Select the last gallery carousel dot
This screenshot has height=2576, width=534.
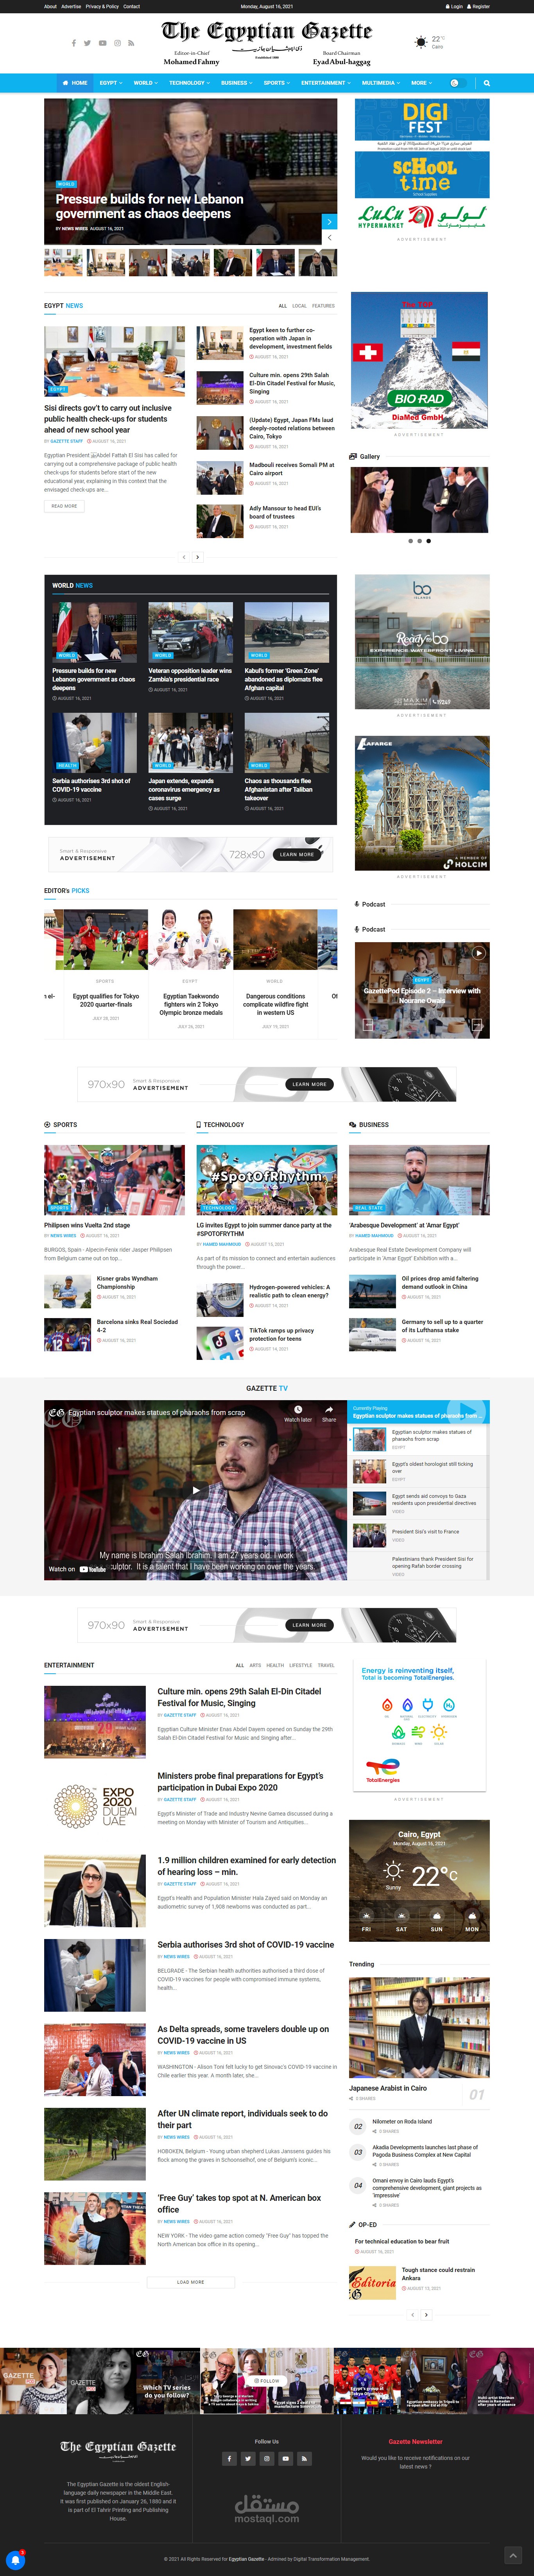(x=429, y=541)
